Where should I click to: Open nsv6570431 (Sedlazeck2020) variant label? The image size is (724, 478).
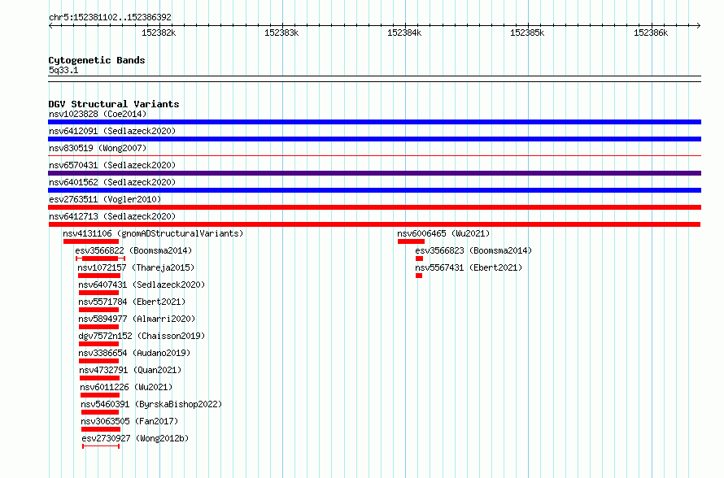tap(112, 165)
